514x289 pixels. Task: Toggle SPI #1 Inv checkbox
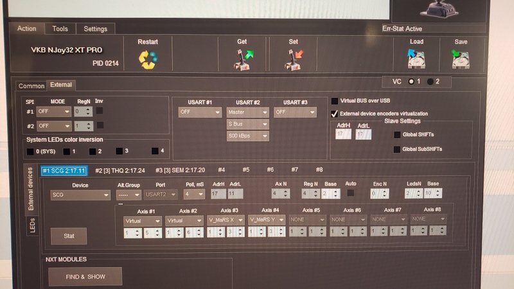(100, 110)
